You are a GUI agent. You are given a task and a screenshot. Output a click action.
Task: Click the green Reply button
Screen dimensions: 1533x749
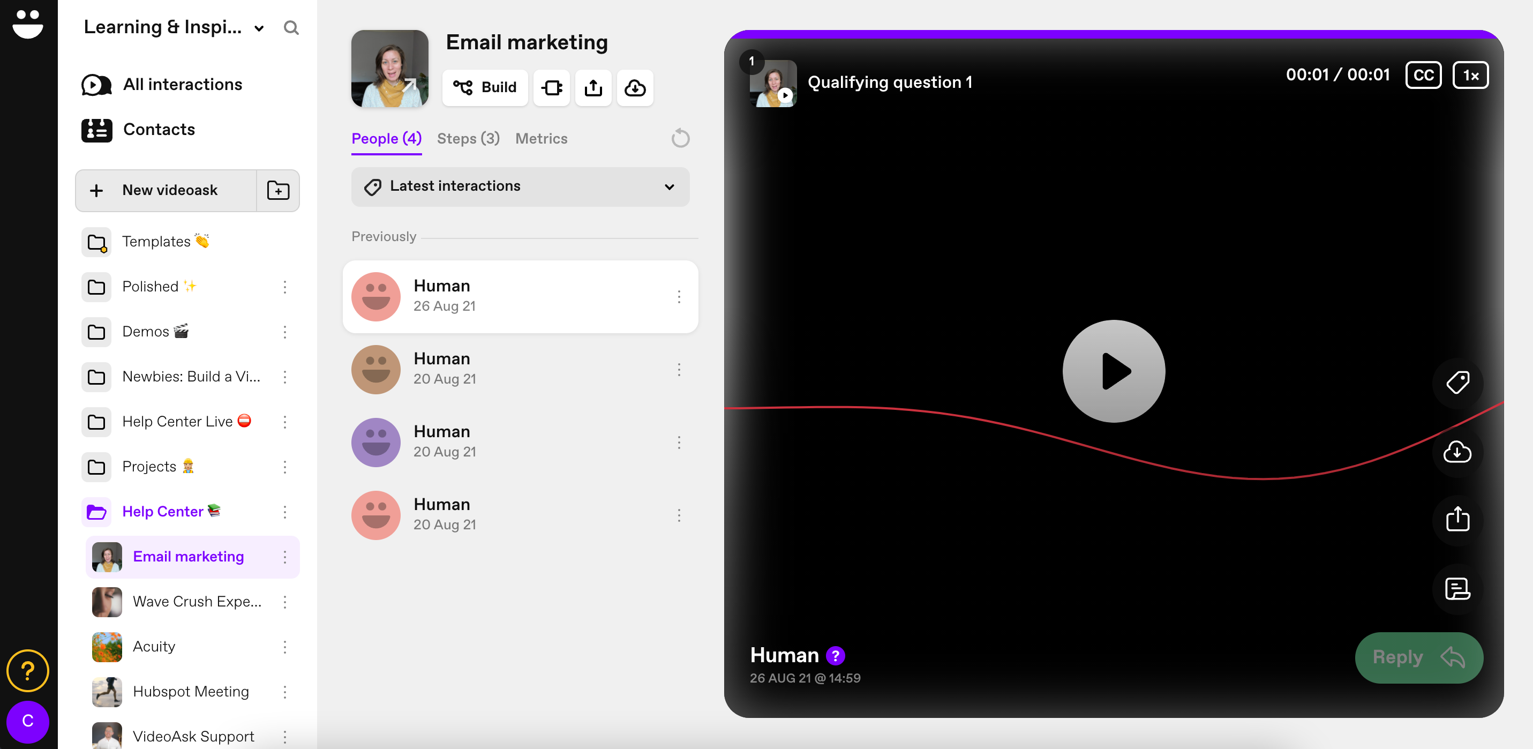(1418, 657)
